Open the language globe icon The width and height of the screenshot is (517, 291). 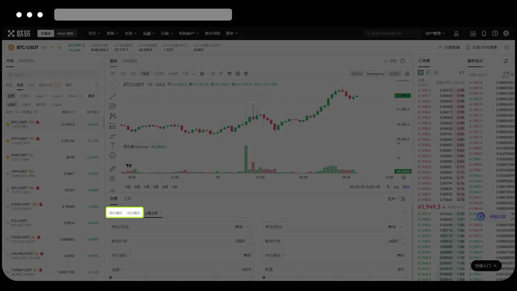click(506, 33)
